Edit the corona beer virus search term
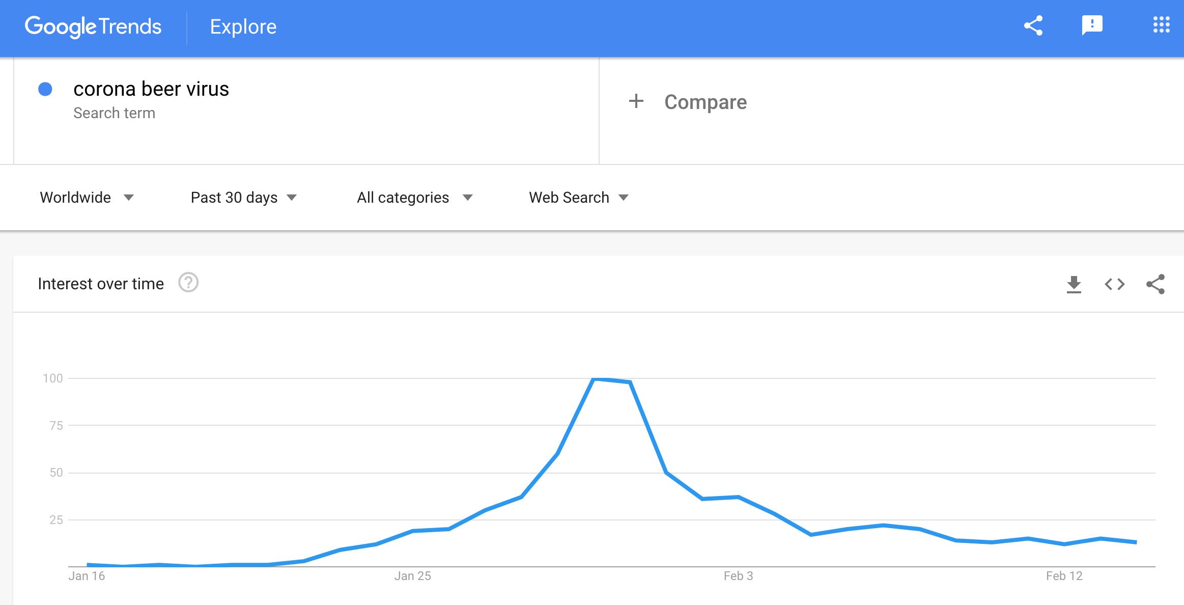The image size is (1184, 605). click(151, 89)
